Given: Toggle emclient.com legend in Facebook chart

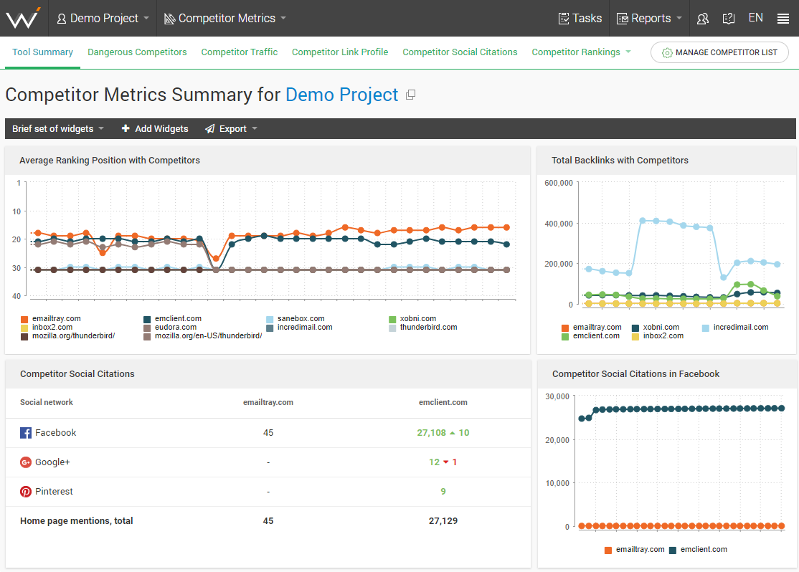Looking at the screenshot, I should 698,550.
